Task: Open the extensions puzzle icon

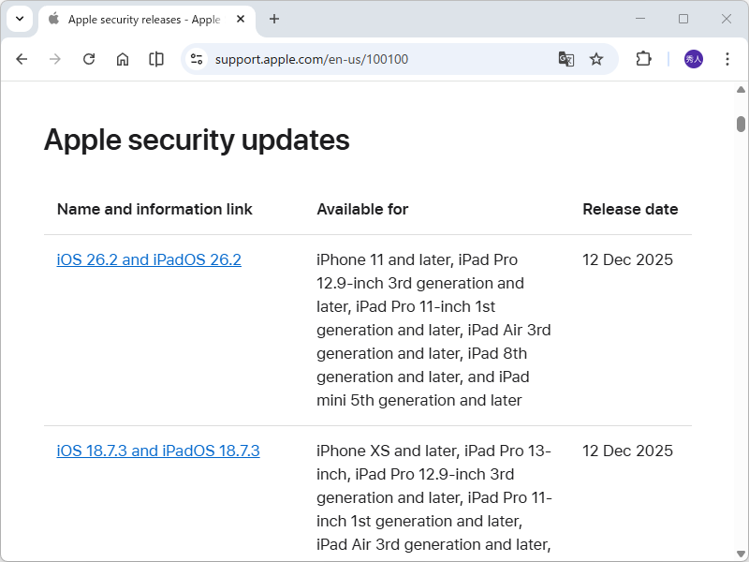Action: pyautogui.click(x=643, y=59)
